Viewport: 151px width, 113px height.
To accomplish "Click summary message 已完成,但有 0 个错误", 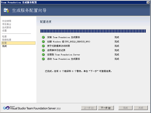I will tap(78, 71).
